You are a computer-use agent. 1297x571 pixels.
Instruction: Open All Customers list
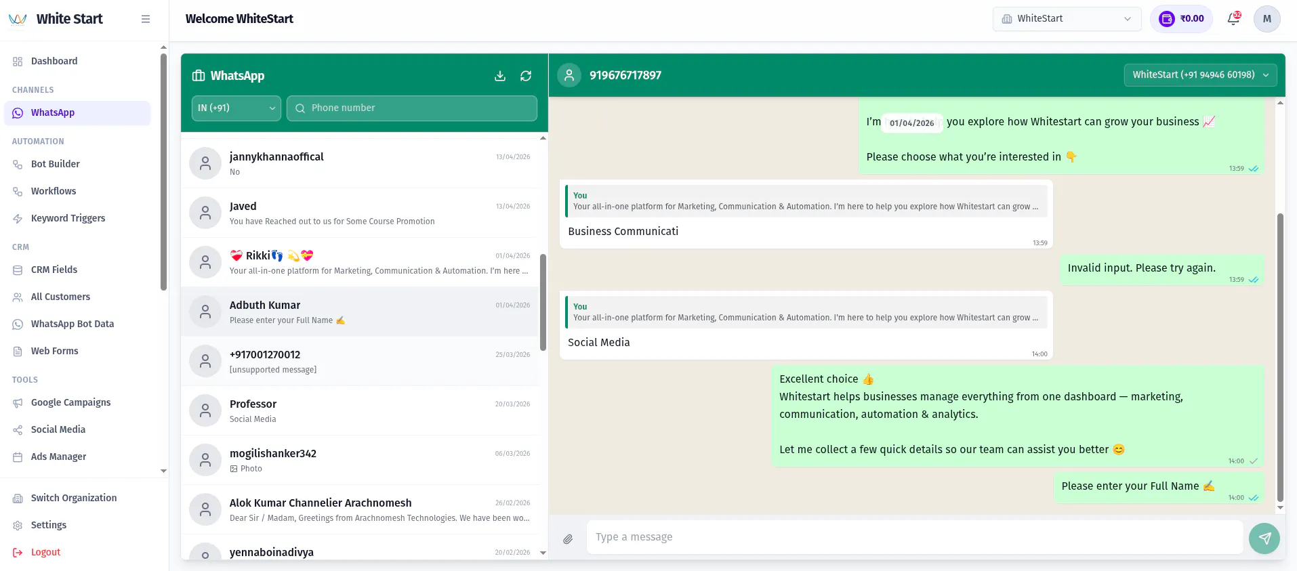77,297
